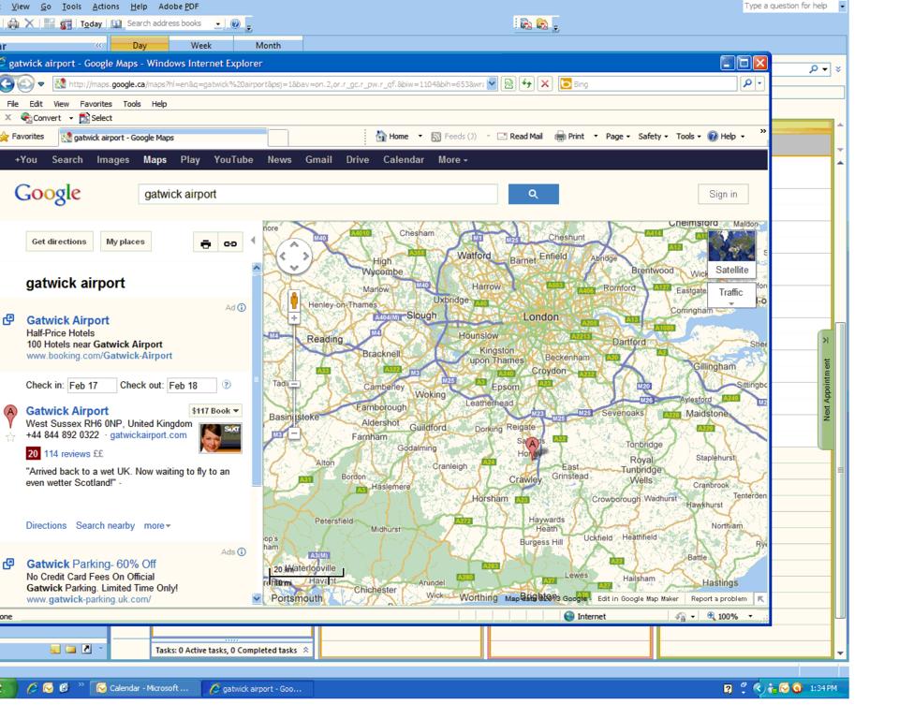Click the Check in date field

point(92,386)
